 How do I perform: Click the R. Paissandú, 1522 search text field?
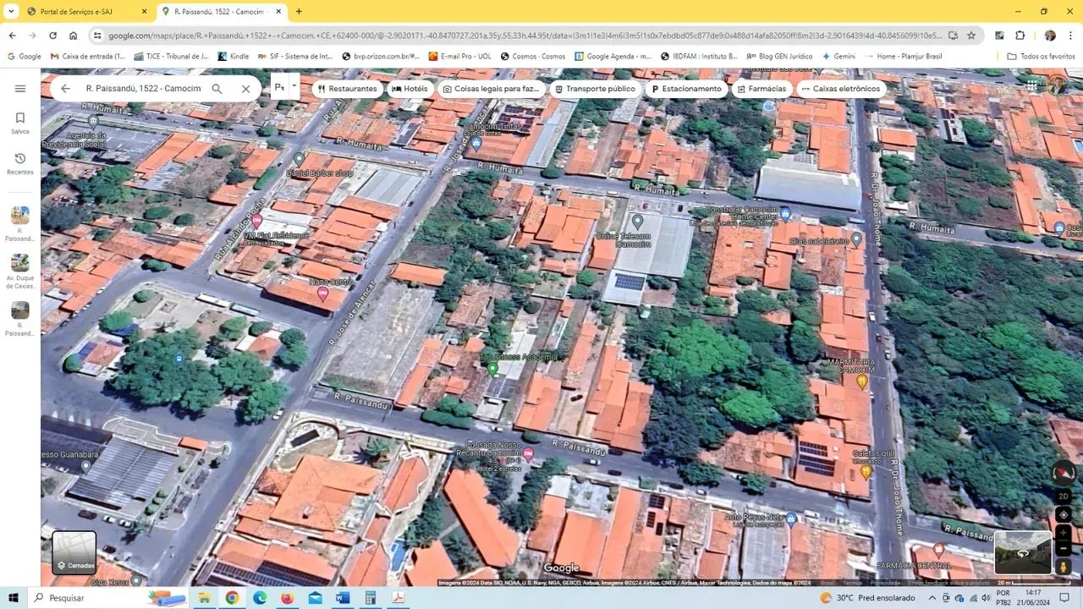pos(143,88)
